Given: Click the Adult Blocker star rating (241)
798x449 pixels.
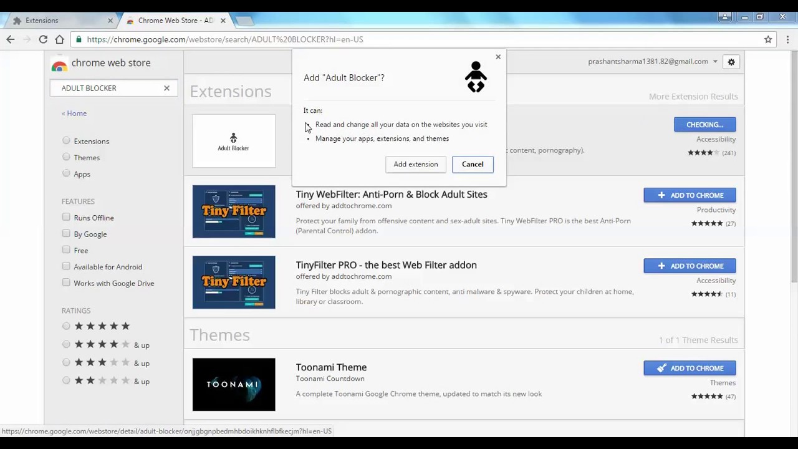Looking at the screenshot, I should coord(712,153).
